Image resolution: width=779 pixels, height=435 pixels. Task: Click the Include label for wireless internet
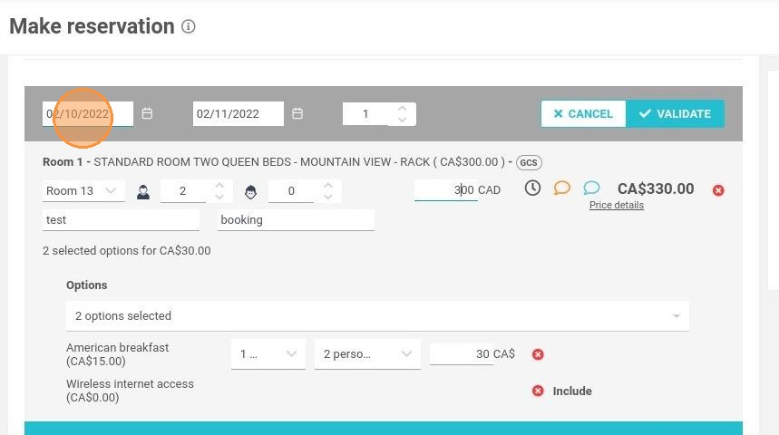[572, 391]
